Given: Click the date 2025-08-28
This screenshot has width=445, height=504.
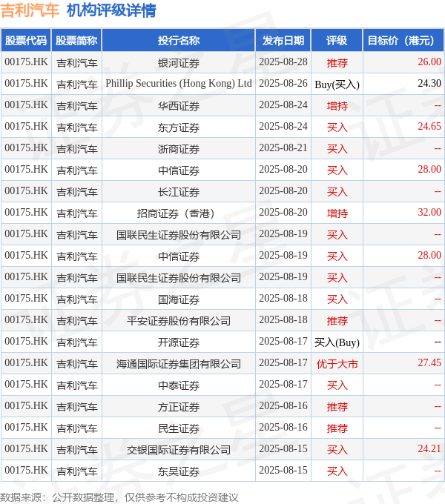Looking at the screenshot, I should tap(283, 62).
